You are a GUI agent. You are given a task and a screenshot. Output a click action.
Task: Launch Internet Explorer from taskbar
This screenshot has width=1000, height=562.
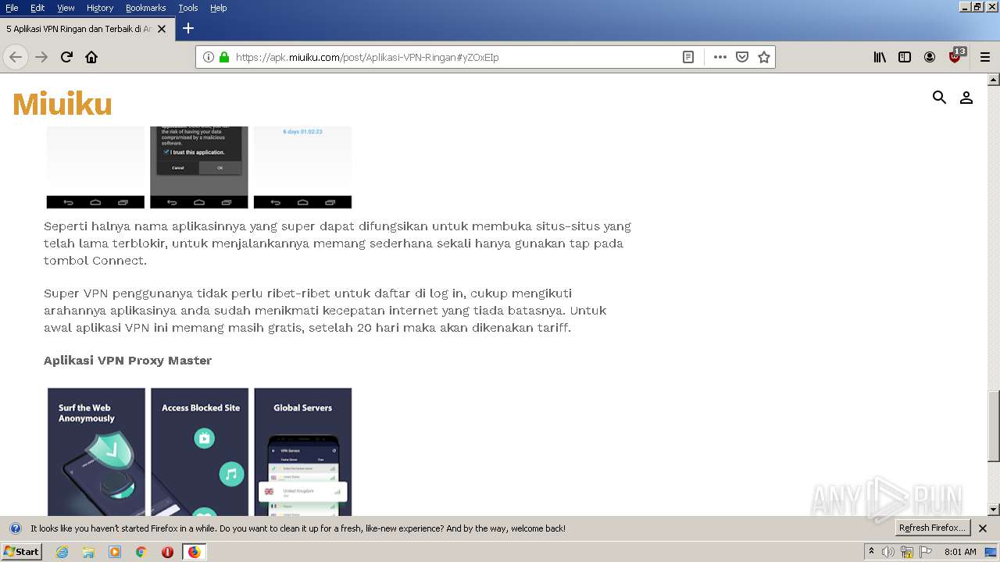pos(62,552)
